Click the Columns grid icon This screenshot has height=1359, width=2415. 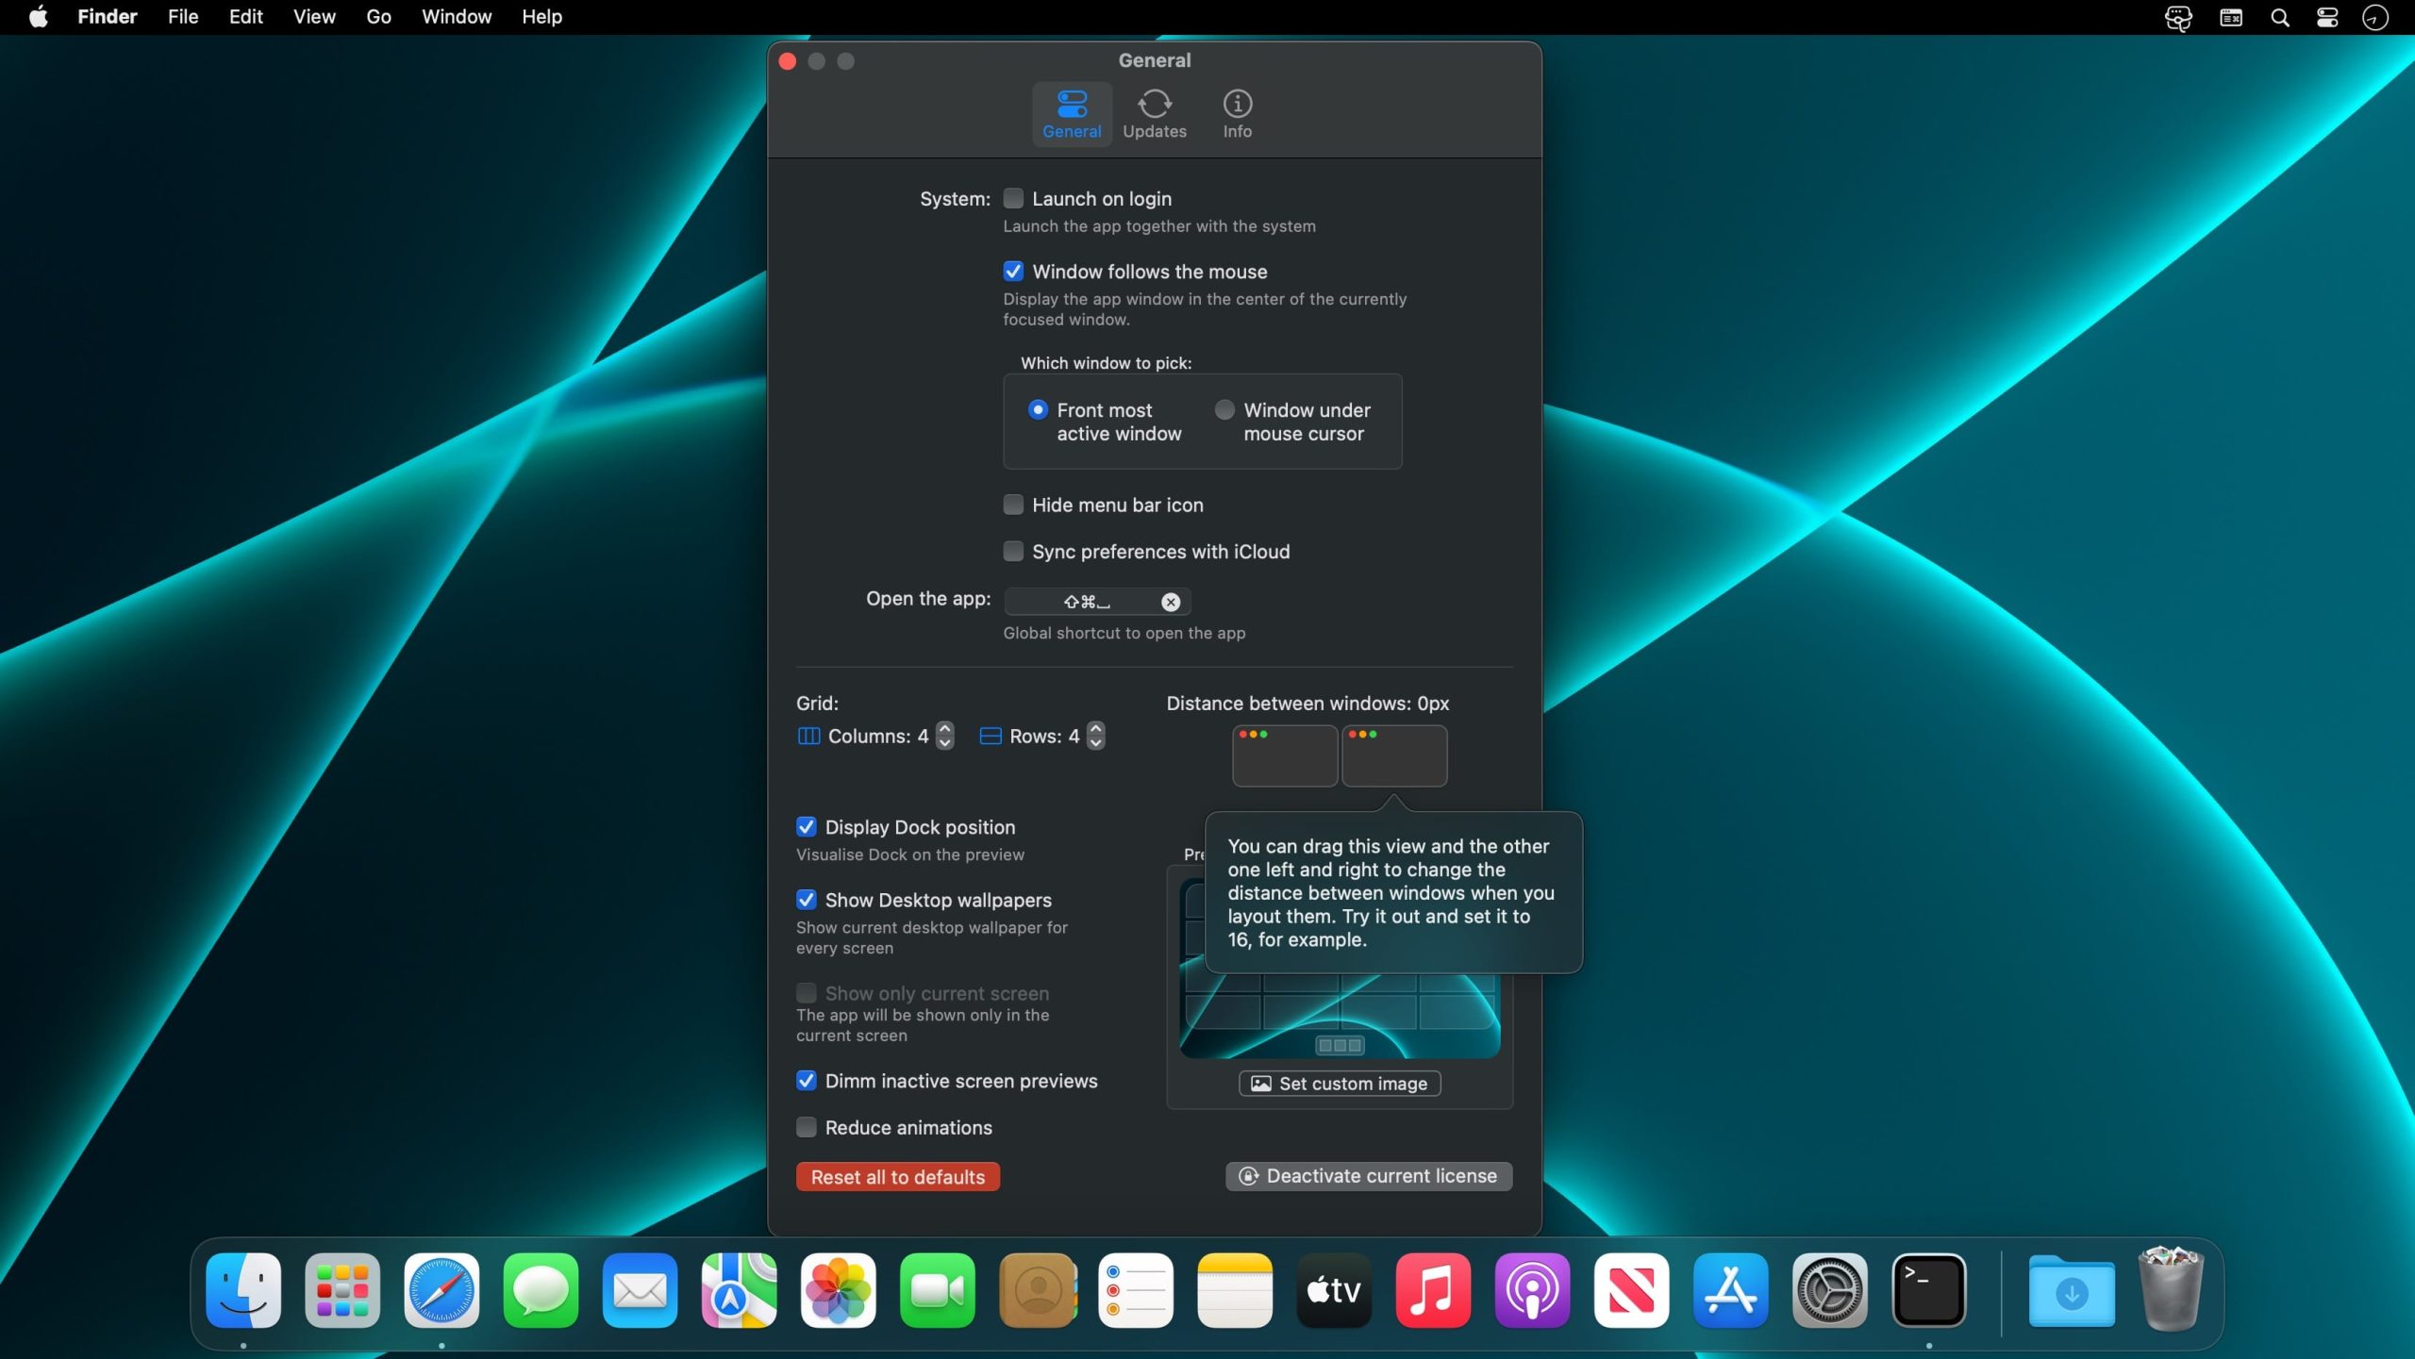coord(808,736)
